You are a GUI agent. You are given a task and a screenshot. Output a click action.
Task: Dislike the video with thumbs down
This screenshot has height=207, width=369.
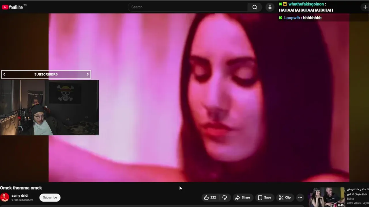click(x=225, y=198)
